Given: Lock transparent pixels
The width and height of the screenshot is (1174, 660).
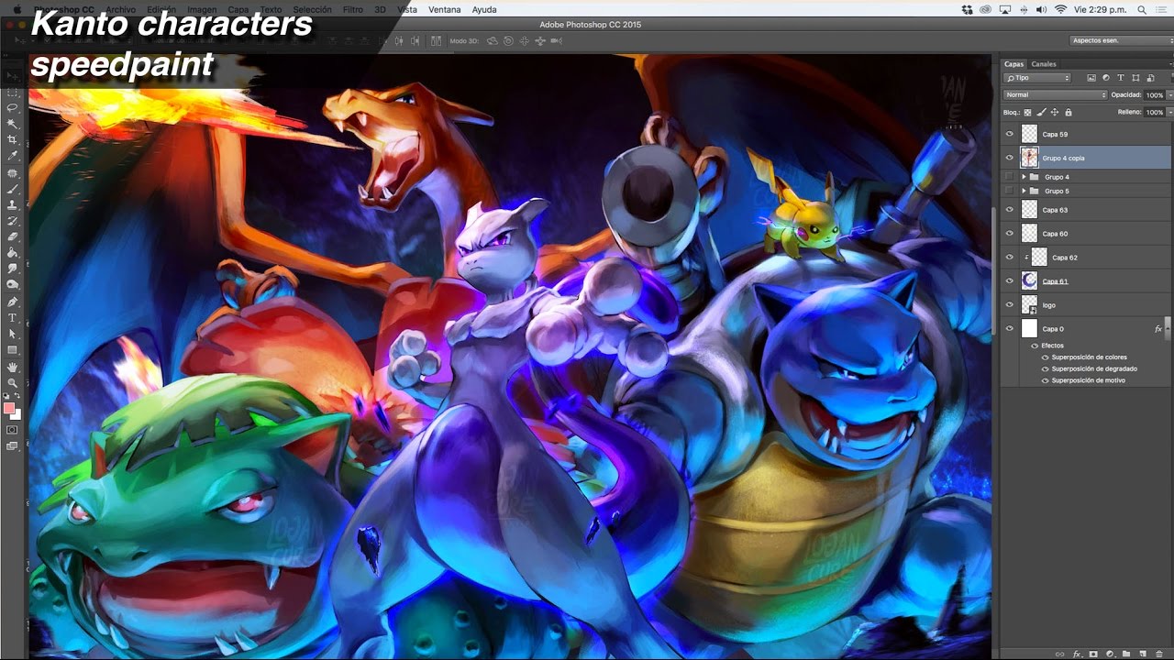Looking at the screenshot, I should click(1027, 112).
